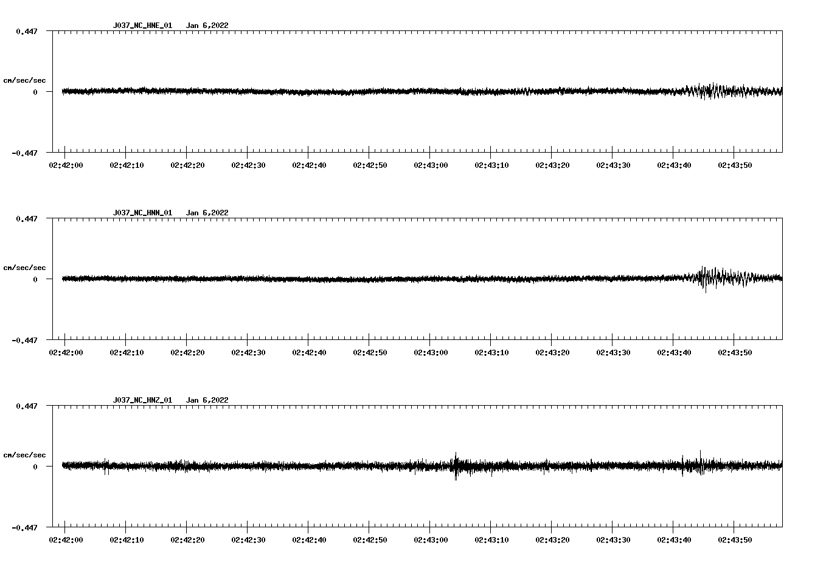Click the cm/sec/sec unit label of HNZ plot
Screen dimensions: 826x562
(x=24, y=455)
